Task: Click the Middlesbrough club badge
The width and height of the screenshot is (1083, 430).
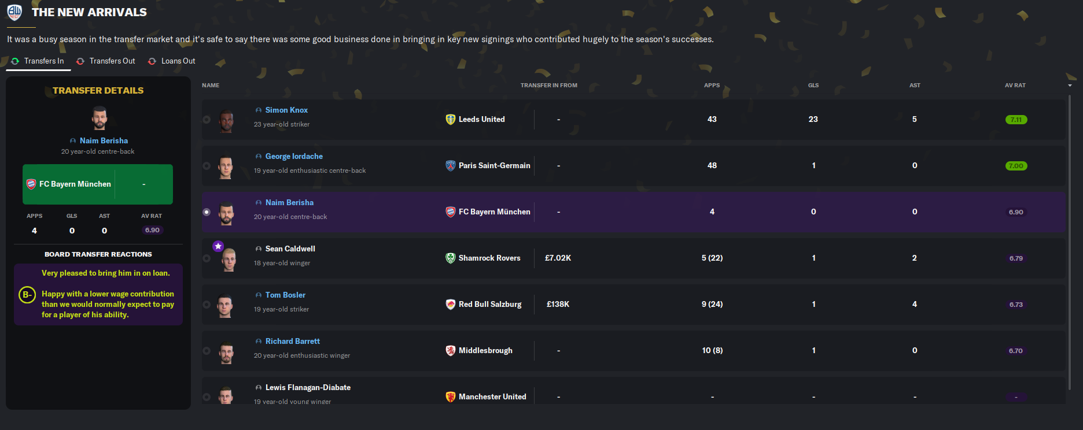Action: click(x=451, y=351)
